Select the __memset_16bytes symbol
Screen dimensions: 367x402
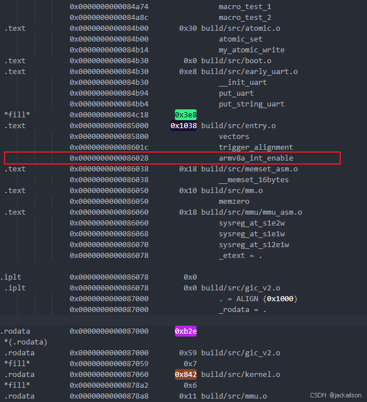[254, 180]
